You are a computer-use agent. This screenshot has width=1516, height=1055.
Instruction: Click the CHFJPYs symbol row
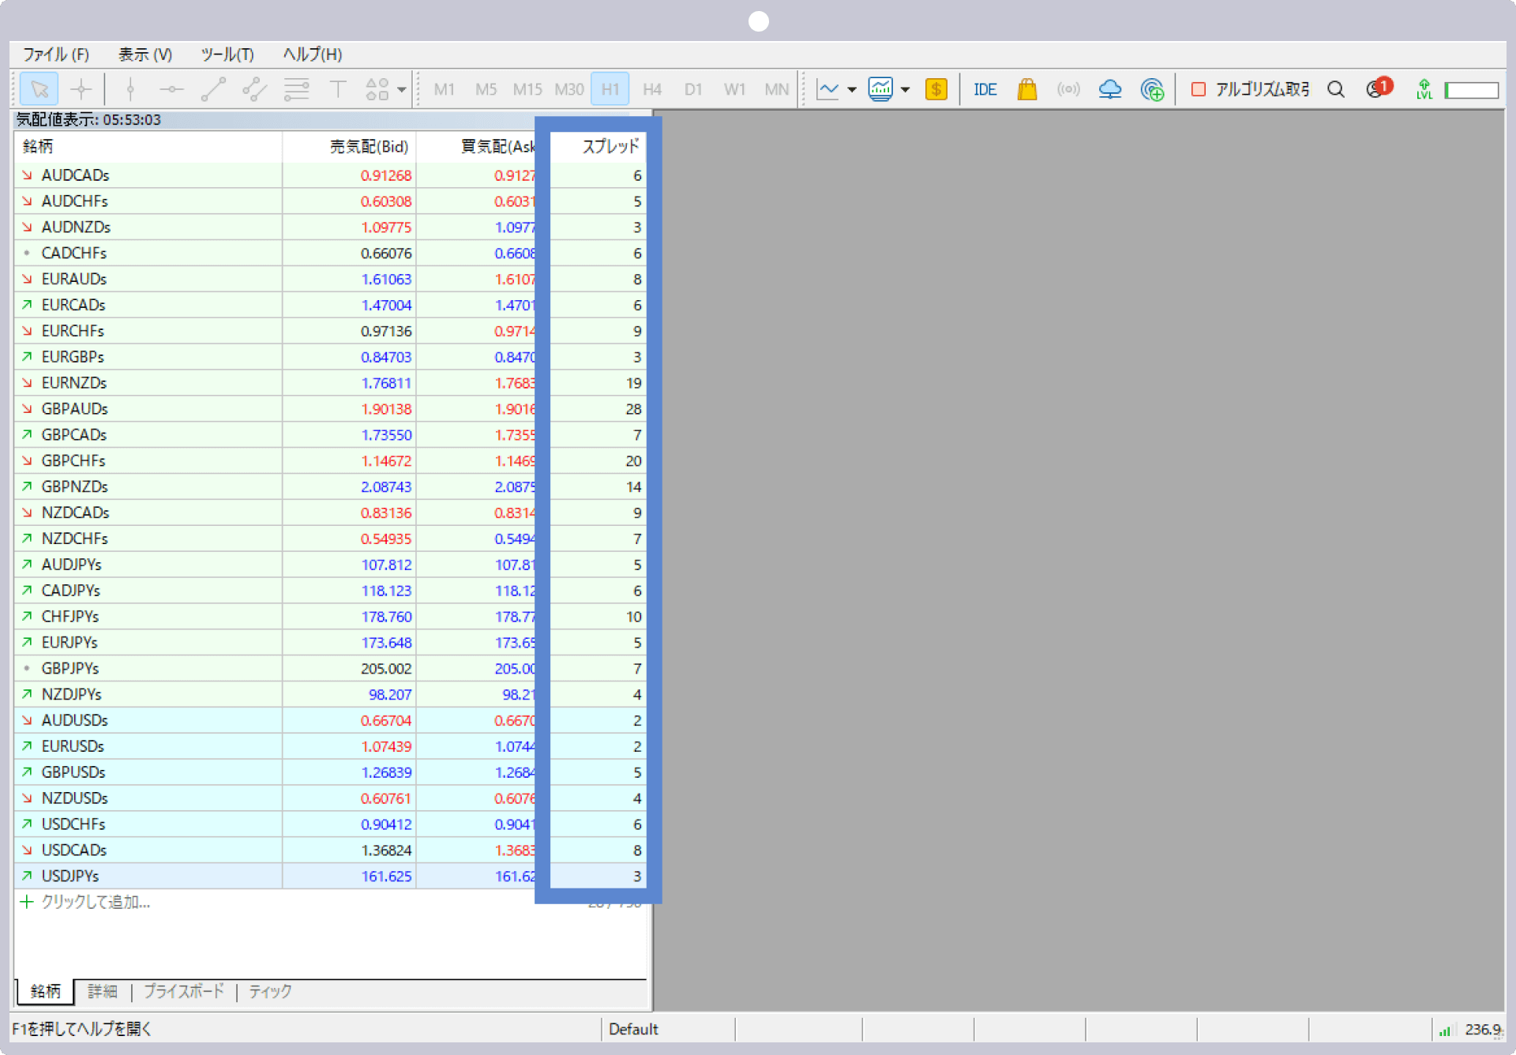(x=330, y=617)
